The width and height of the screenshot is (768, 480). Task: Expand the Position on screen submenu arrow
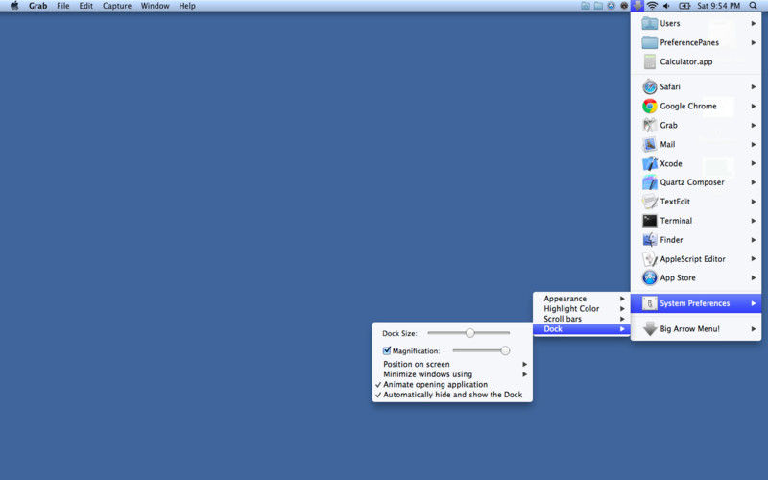pos(524,364)
